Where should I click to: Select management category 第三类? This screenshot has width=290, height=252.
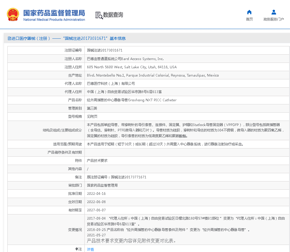[x=92, y=108]
